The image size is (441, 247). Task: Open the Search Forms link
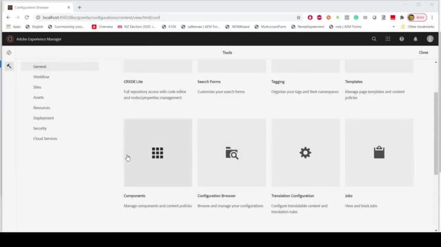(209, 82)
